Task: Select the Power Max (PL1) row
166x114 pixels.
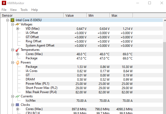Action: [94, 84]
